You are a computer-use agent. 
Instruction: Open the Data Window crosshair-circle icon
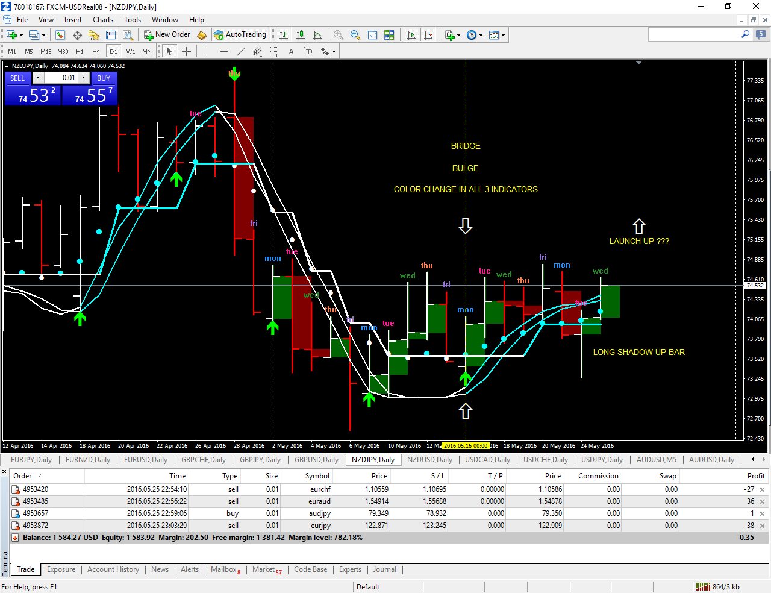[x=77, y=35]
